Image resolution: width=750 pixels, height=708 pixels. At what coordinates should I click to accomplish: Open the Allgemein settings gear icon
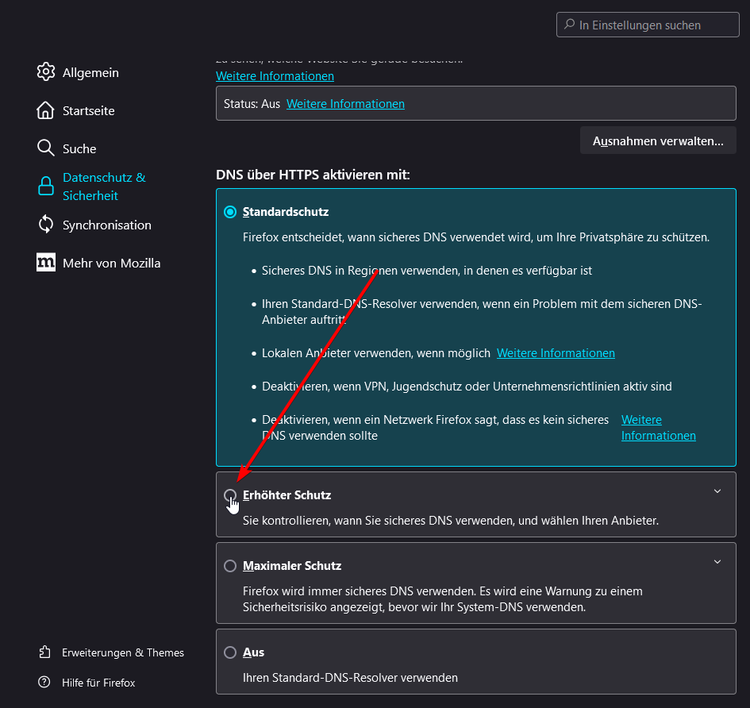coord(46,71)
